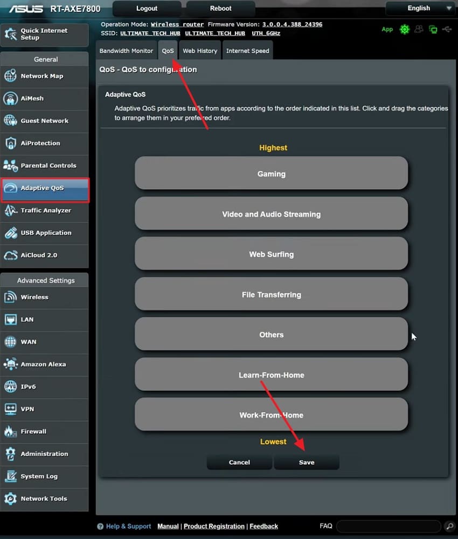Switch to the Web History tab
The image size is (458, 539).
coord(200,50)
